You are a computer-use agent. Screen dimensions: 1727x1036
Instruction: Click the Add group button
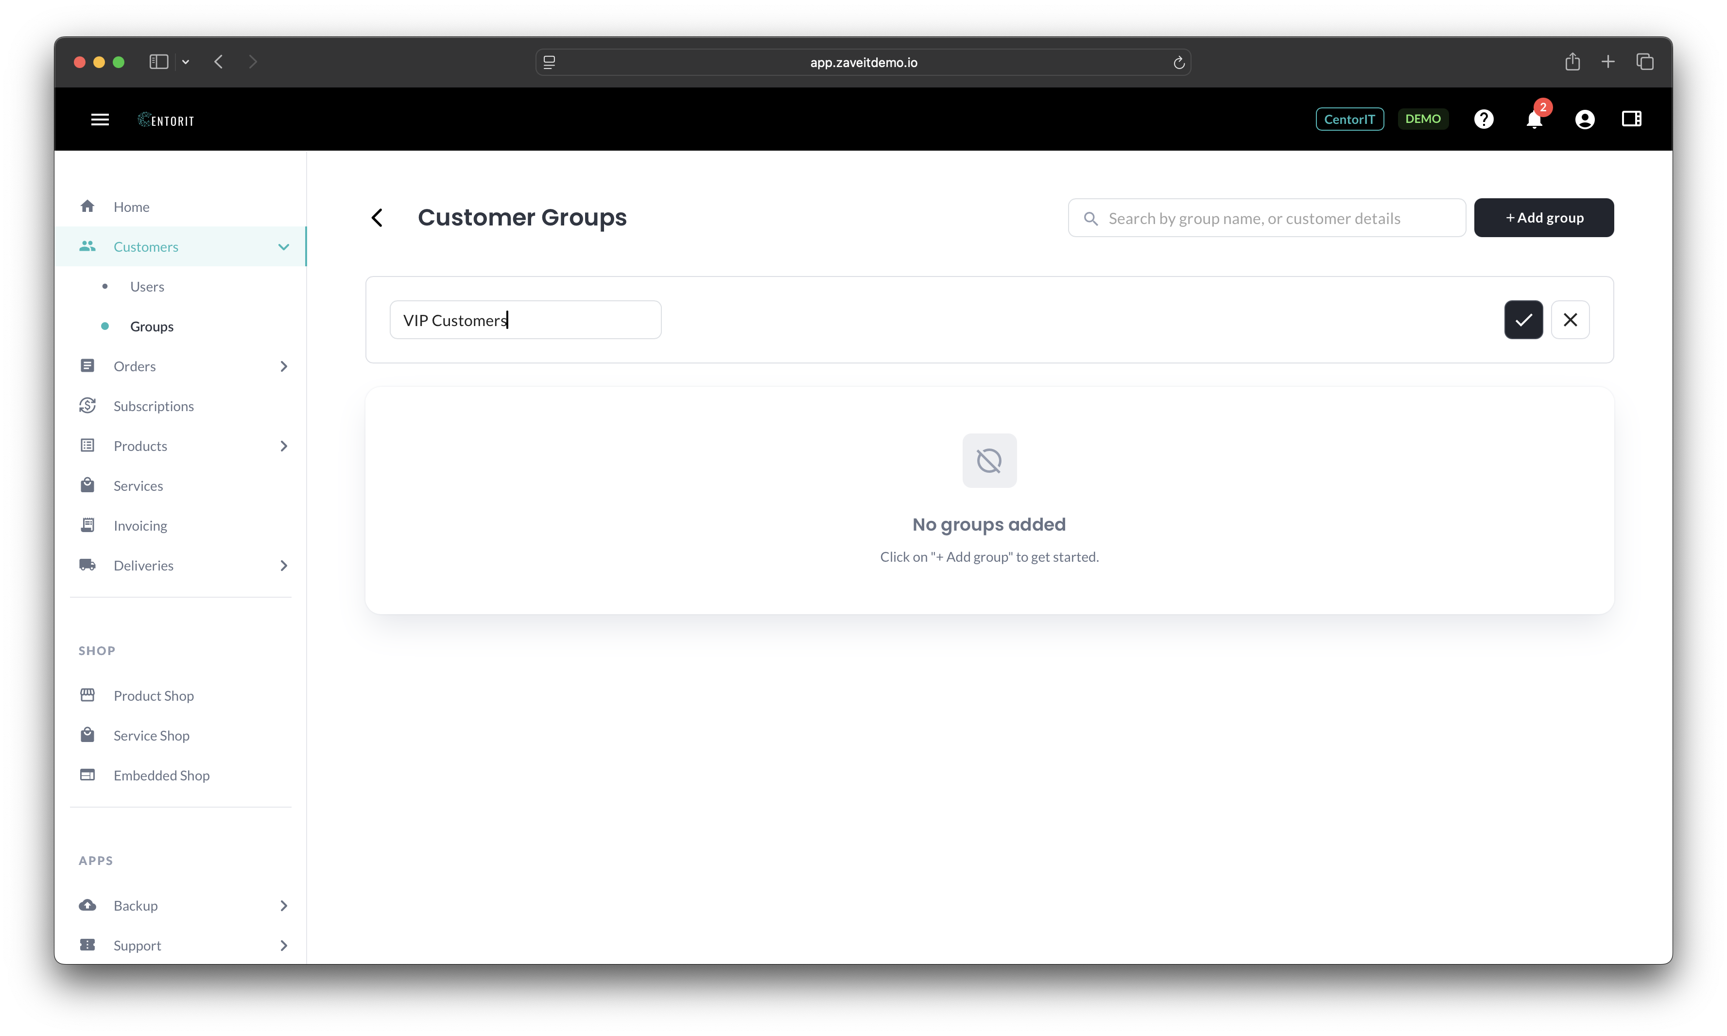1543,218
